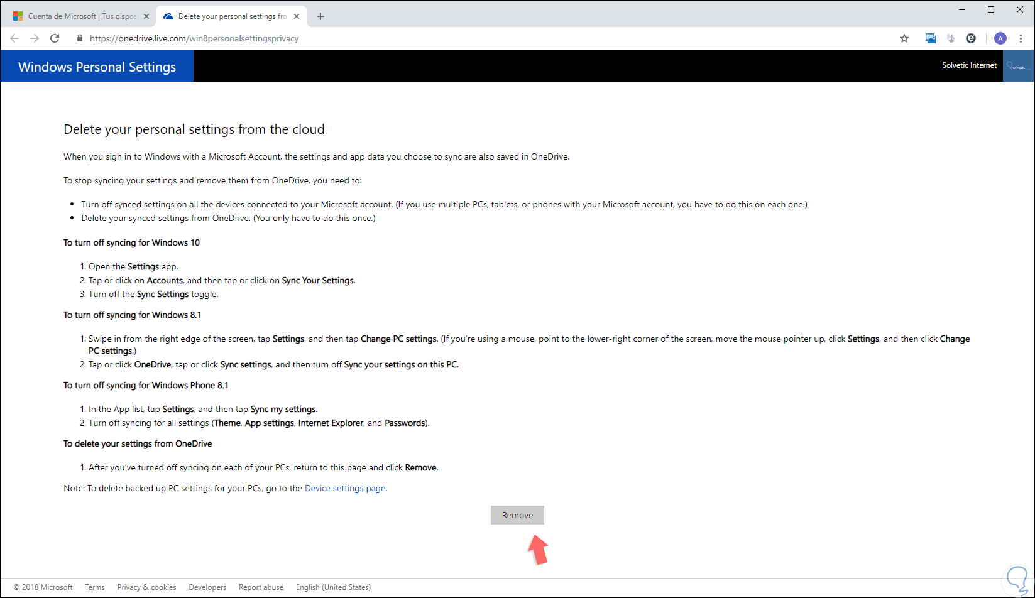Screen dimensions: 1035x598
Task: Click the grayed-out extension icon in toolbar
Action: point(951,38)
